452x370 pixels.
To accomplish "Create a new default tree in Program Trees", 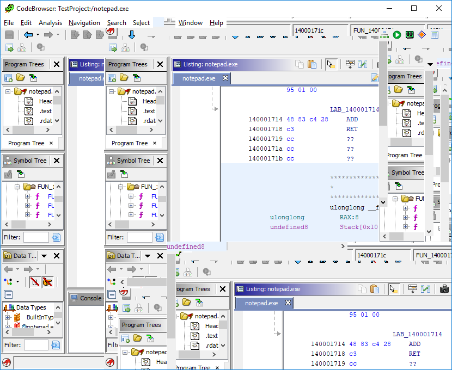I will [8, 78].
